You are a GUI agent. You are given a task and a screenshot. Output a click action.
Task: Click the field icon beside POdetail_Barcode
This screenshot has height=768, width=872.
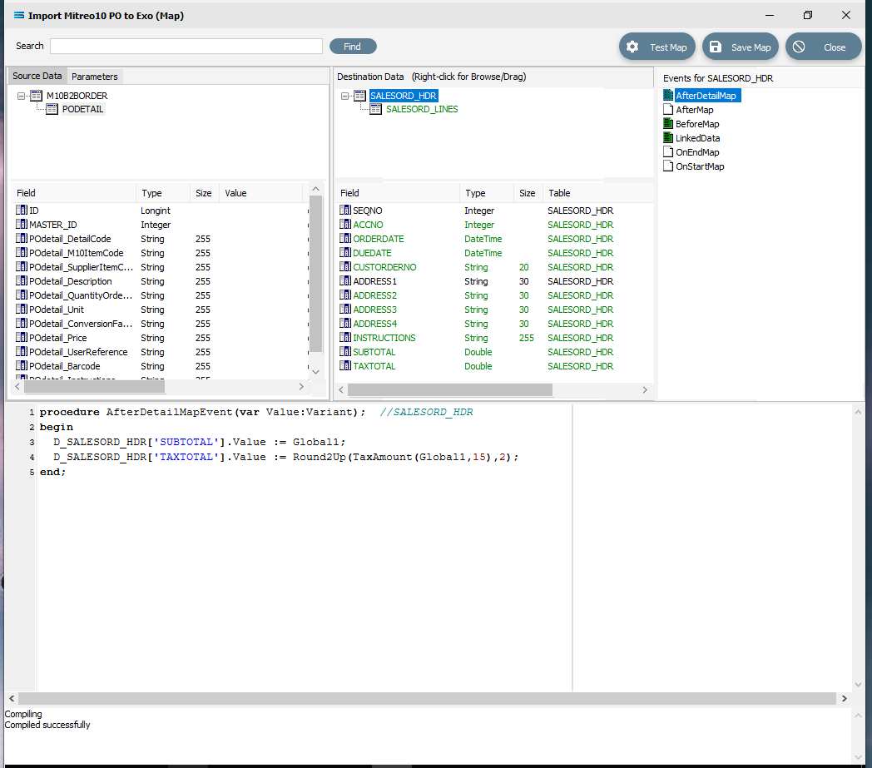[22, 366]
